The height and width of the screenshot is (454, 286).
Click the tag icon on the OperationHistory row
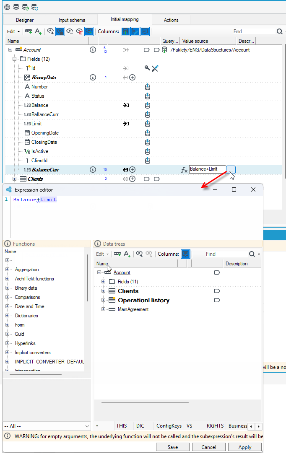[x=217, y=300]
